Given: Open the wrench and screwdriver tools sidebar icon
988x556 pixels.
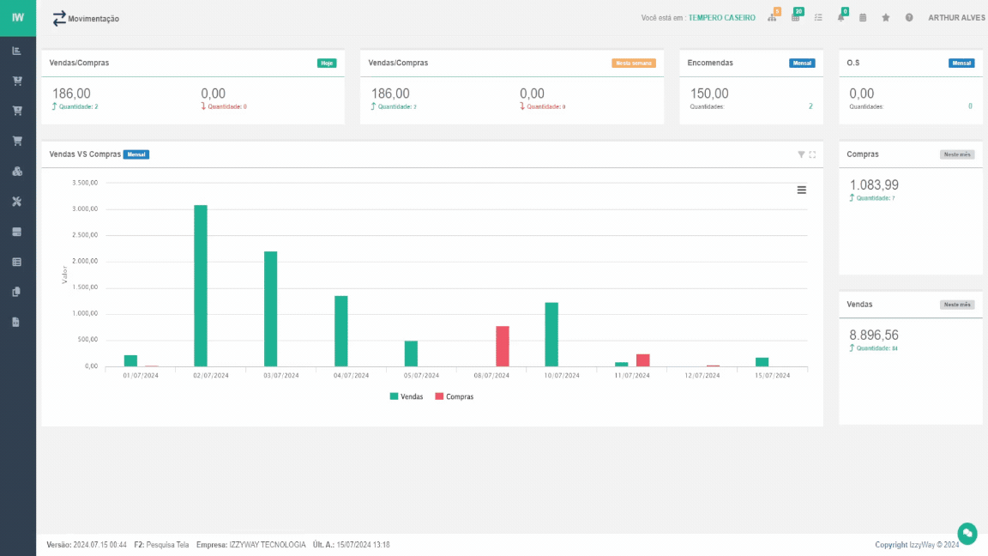Looking at the screenshot, I should pos(17,201).
